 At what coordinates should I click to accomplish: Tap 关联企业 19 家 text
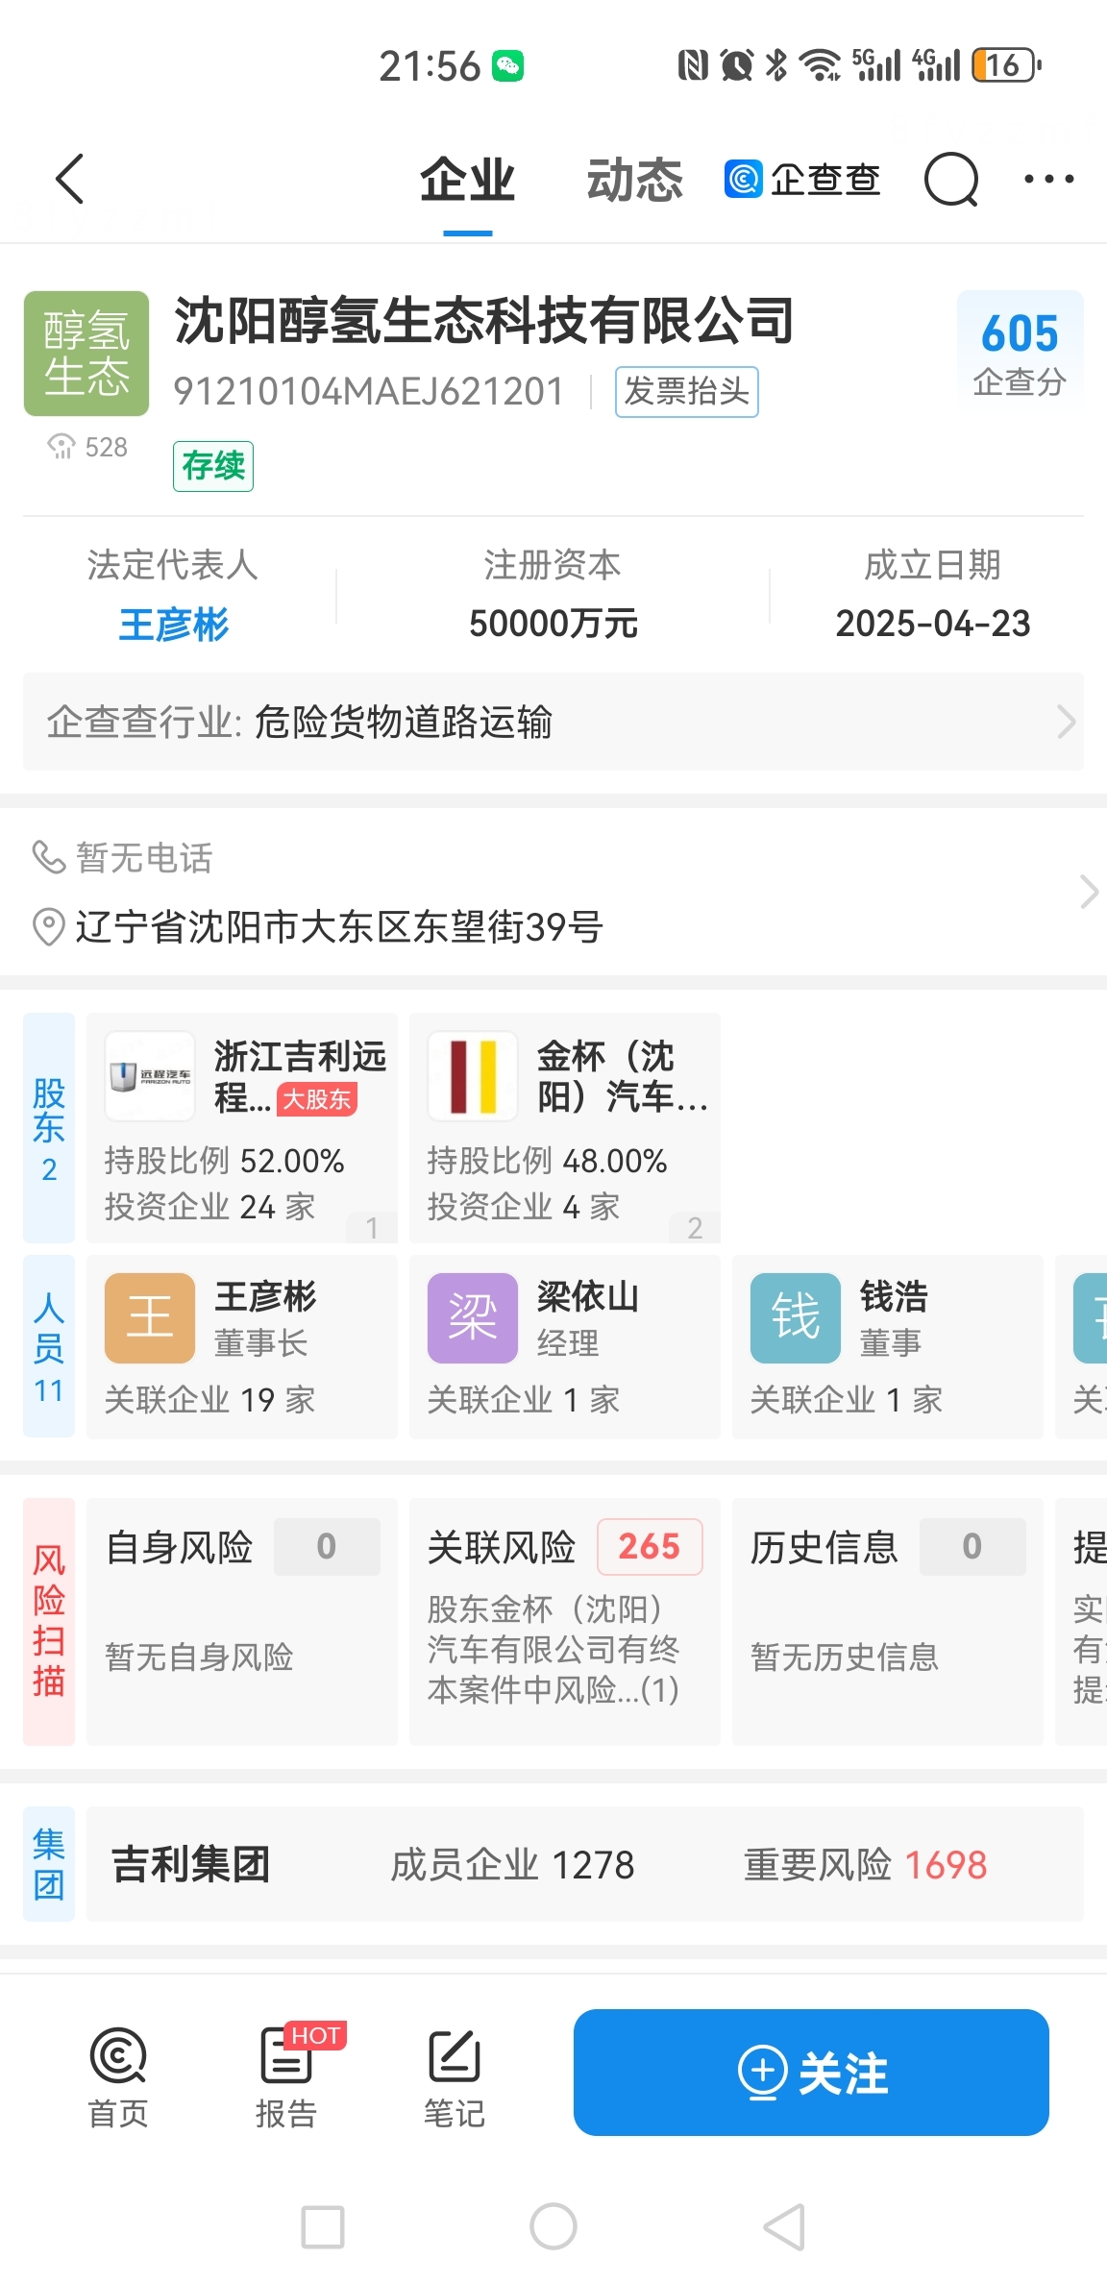(x=209, y=1400)
